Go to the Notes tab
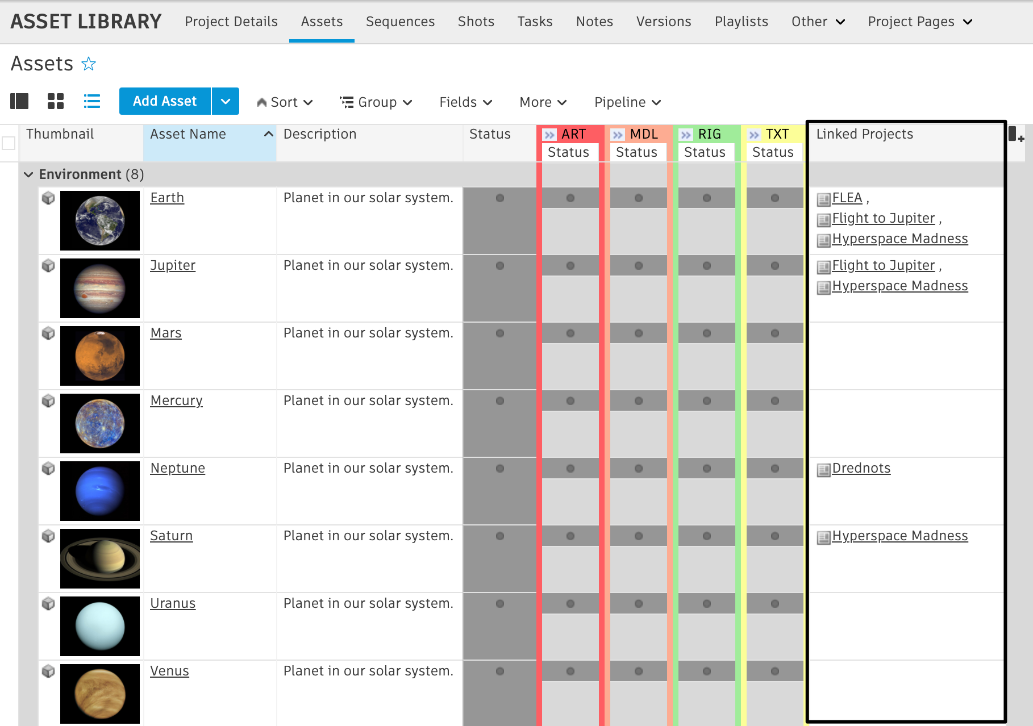 click(x=594, y=22)
